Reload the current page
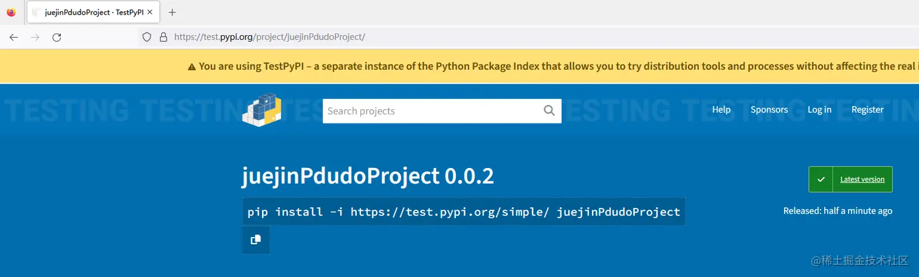This screenshot has height=277, width=919. click(57, 37)
